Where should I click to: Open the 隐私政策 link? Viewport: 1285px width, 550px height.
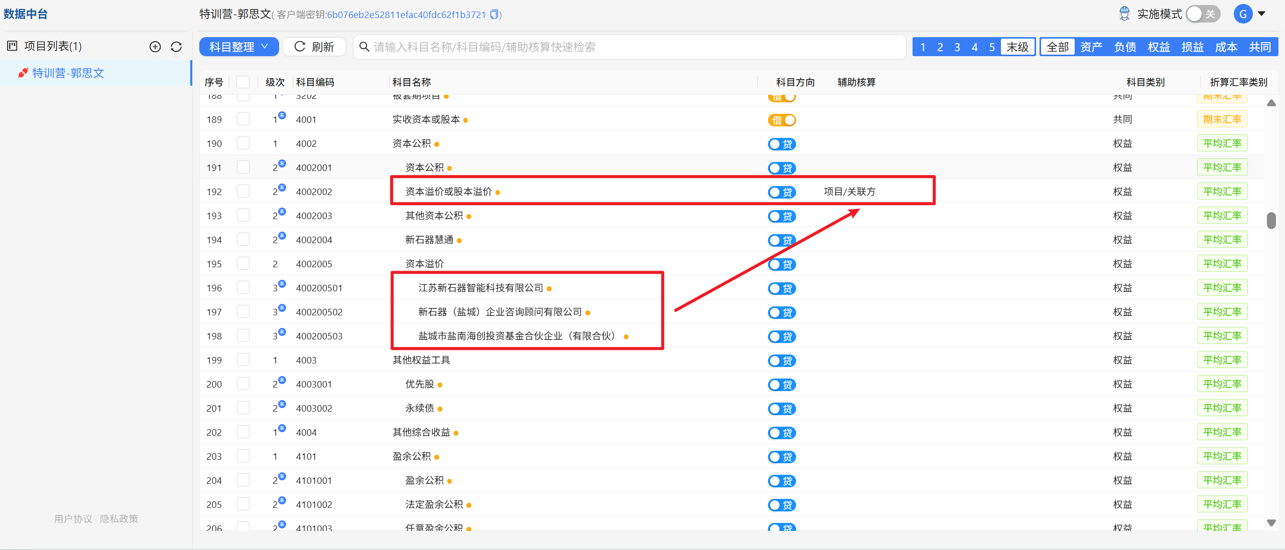click(119, 518)
